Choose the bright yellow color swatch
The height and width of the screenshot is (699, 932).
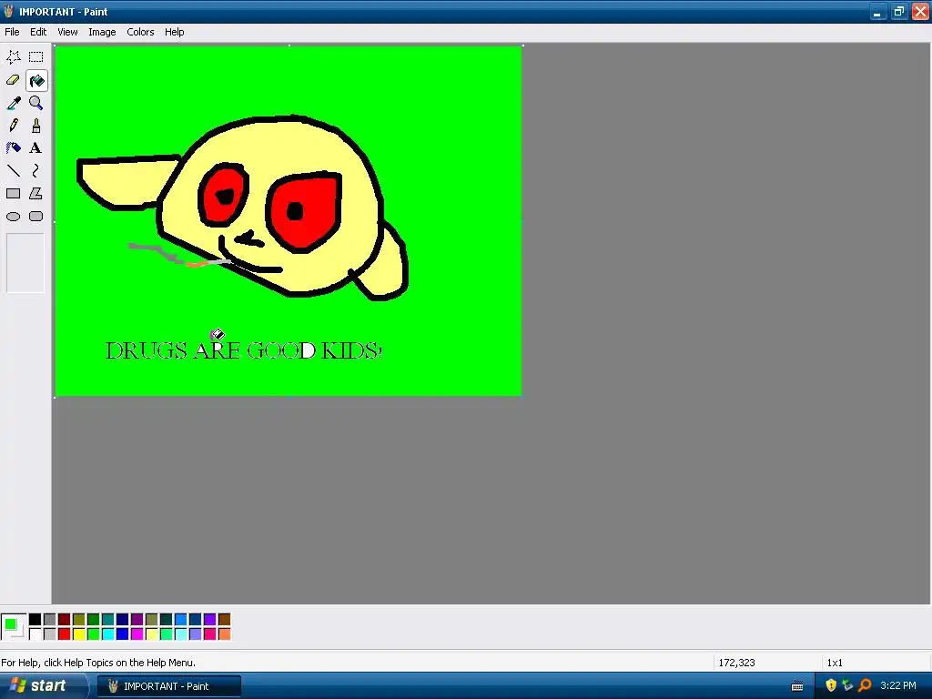78,634
